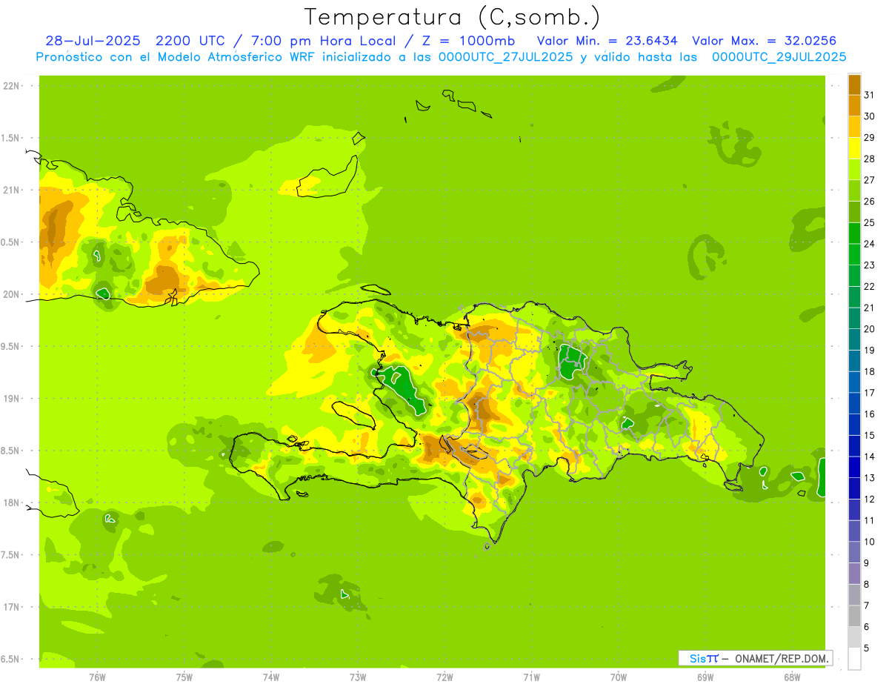This screenshot has width=889, height=687.
Task: Click the '72W' longitude label
Action: coord(444,677)
